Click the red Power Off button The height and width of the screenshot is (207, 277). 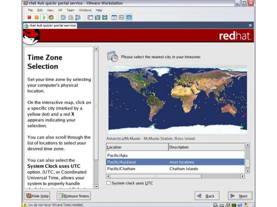click(x=29, y=17)
